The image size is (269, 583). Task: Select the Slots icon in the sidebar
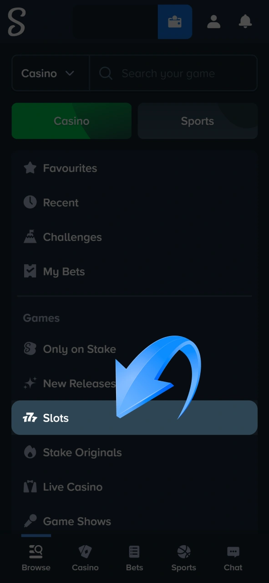pos(30,418)
